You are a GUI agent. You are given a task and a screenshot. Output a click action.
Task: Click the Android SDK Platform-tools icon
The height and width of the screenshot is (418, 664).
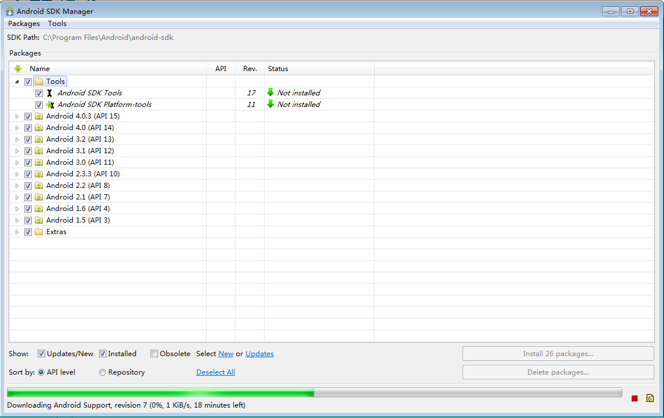[50, 105]
